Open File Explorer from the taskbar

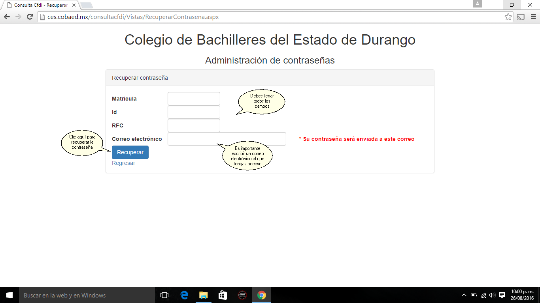click(x=203, y=295)
